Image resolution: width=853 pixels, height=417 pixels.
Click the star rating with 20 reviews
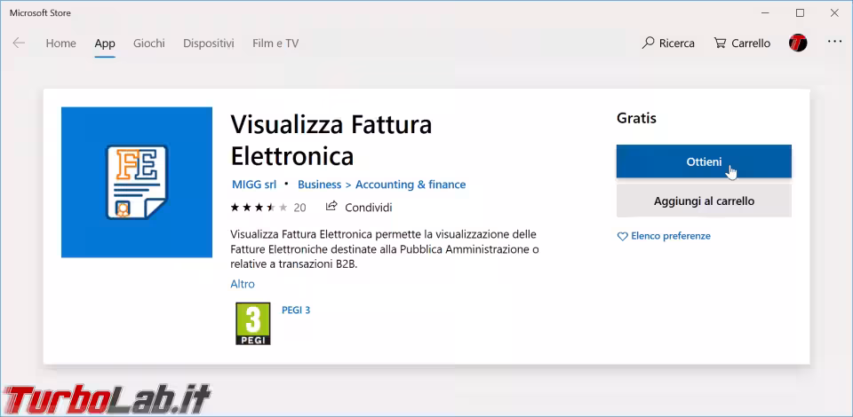tap(268, 208)
